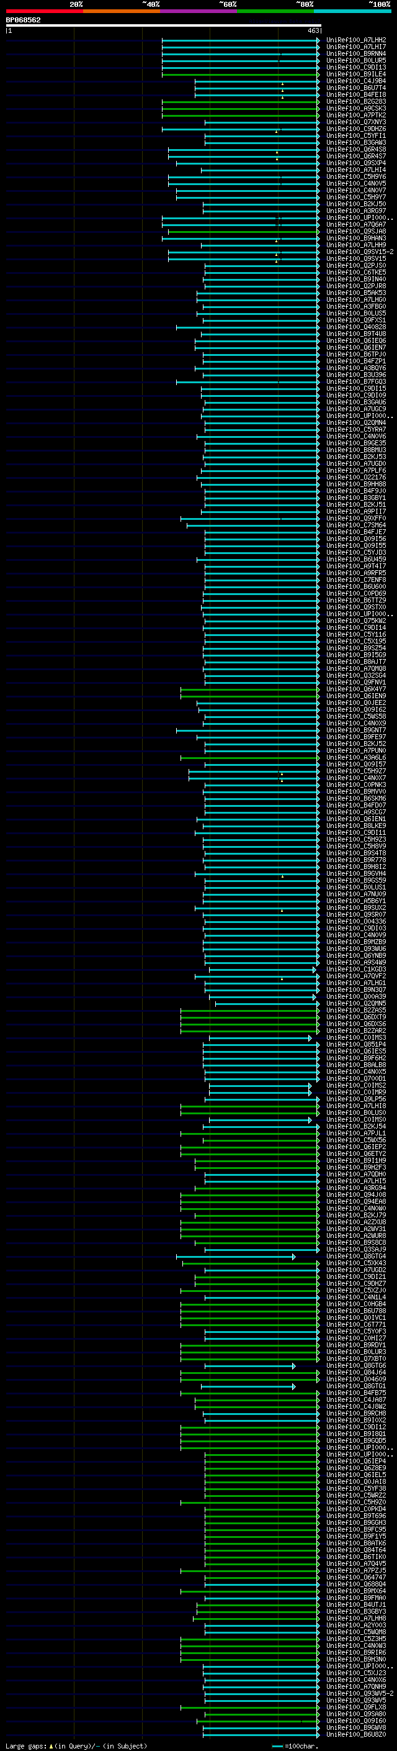
Task: Select the UniRef100_Q7XNY3 label
Action: 356,122
